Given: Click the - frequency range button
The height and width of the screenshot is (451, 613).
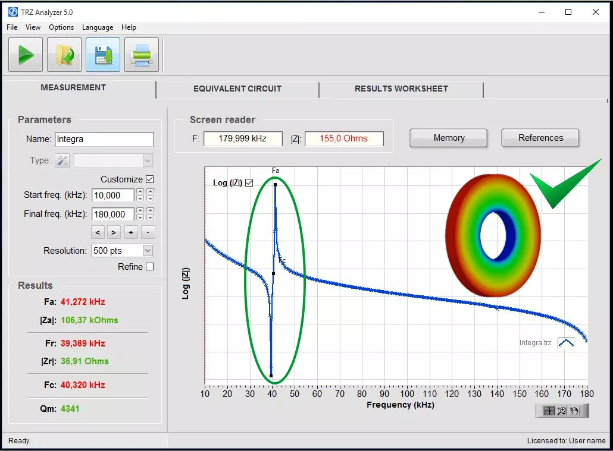Looking at the screenshot, I should [x=148, y=232].
